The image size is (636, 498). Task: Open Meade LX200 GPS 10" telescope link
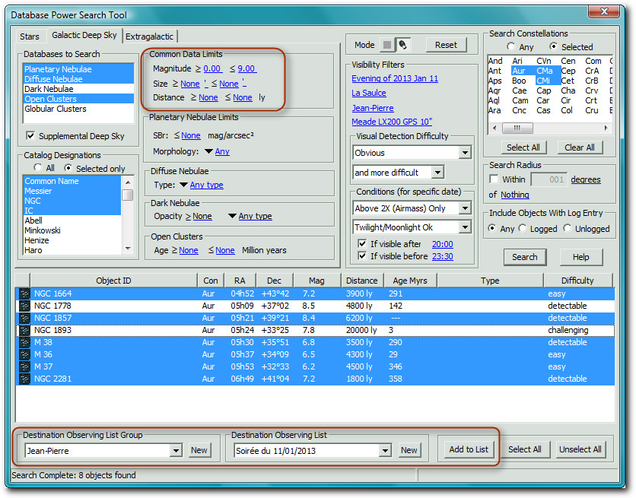pyautogui.click(x=392, y=122)
